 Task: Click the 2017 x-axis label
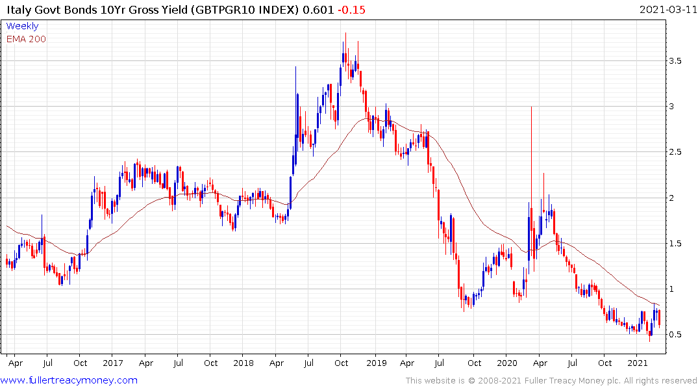112,363
